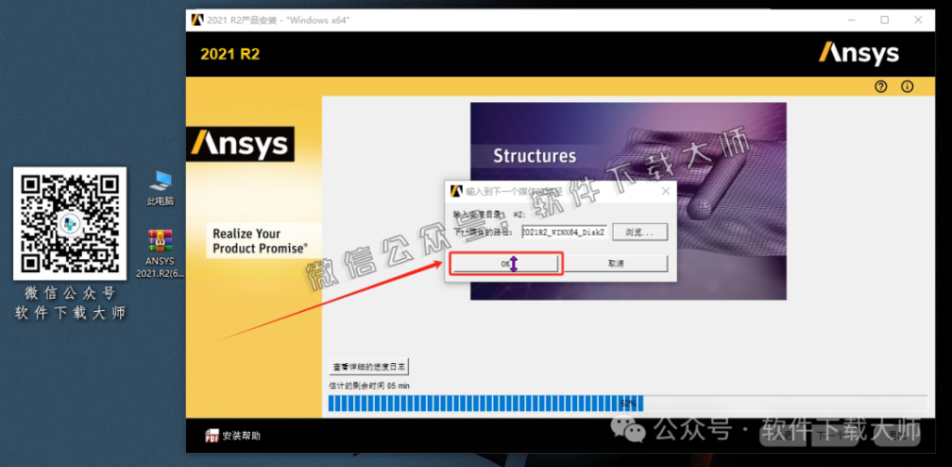Click the 2021 R2 version text
The width and height of the screenshot is (952, 467).
[231, 54]
